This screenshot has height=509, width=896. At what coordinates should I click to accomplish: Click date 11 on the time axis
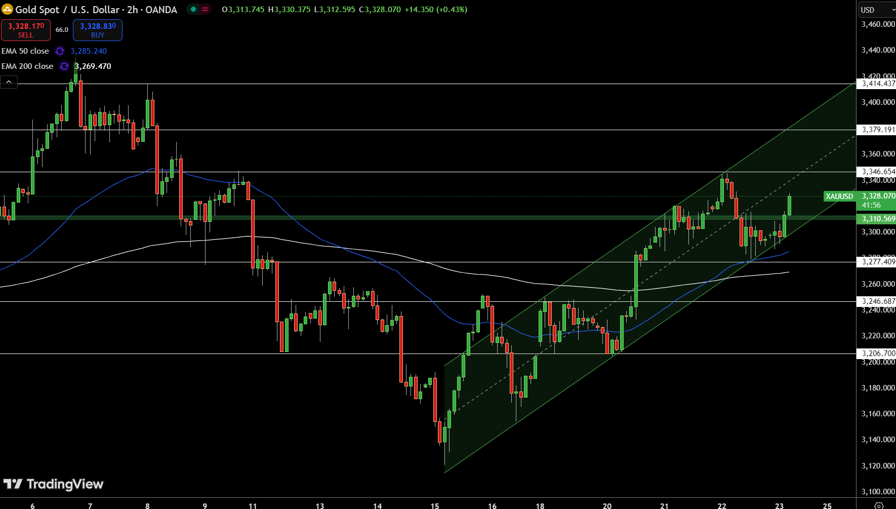[x=253, y=505]
